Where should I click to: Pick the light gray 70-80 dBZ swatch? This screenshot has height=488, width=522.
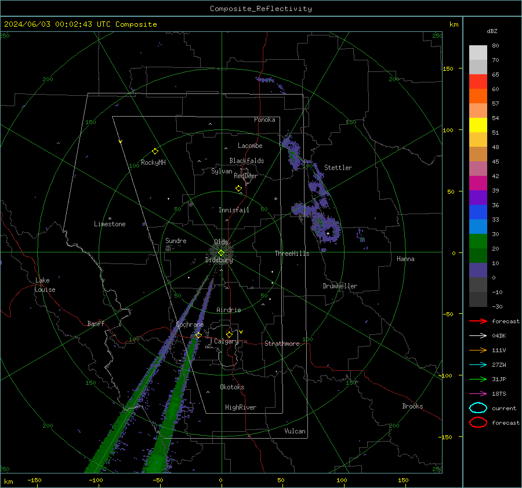click(x=478, y=53)
